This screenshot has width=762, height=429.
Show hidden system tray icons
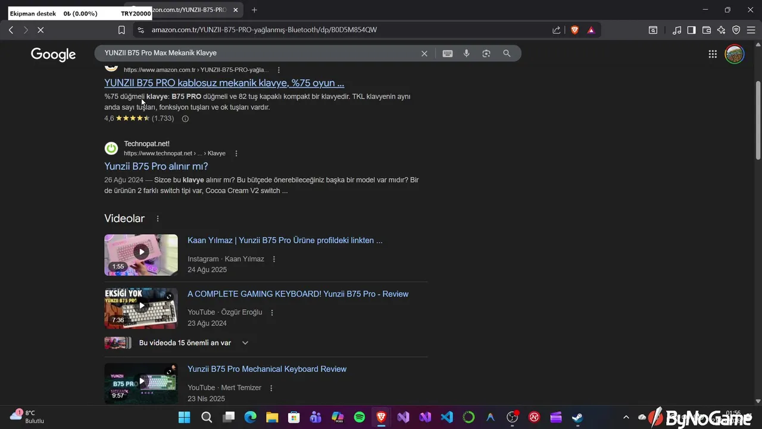[626, 417]
